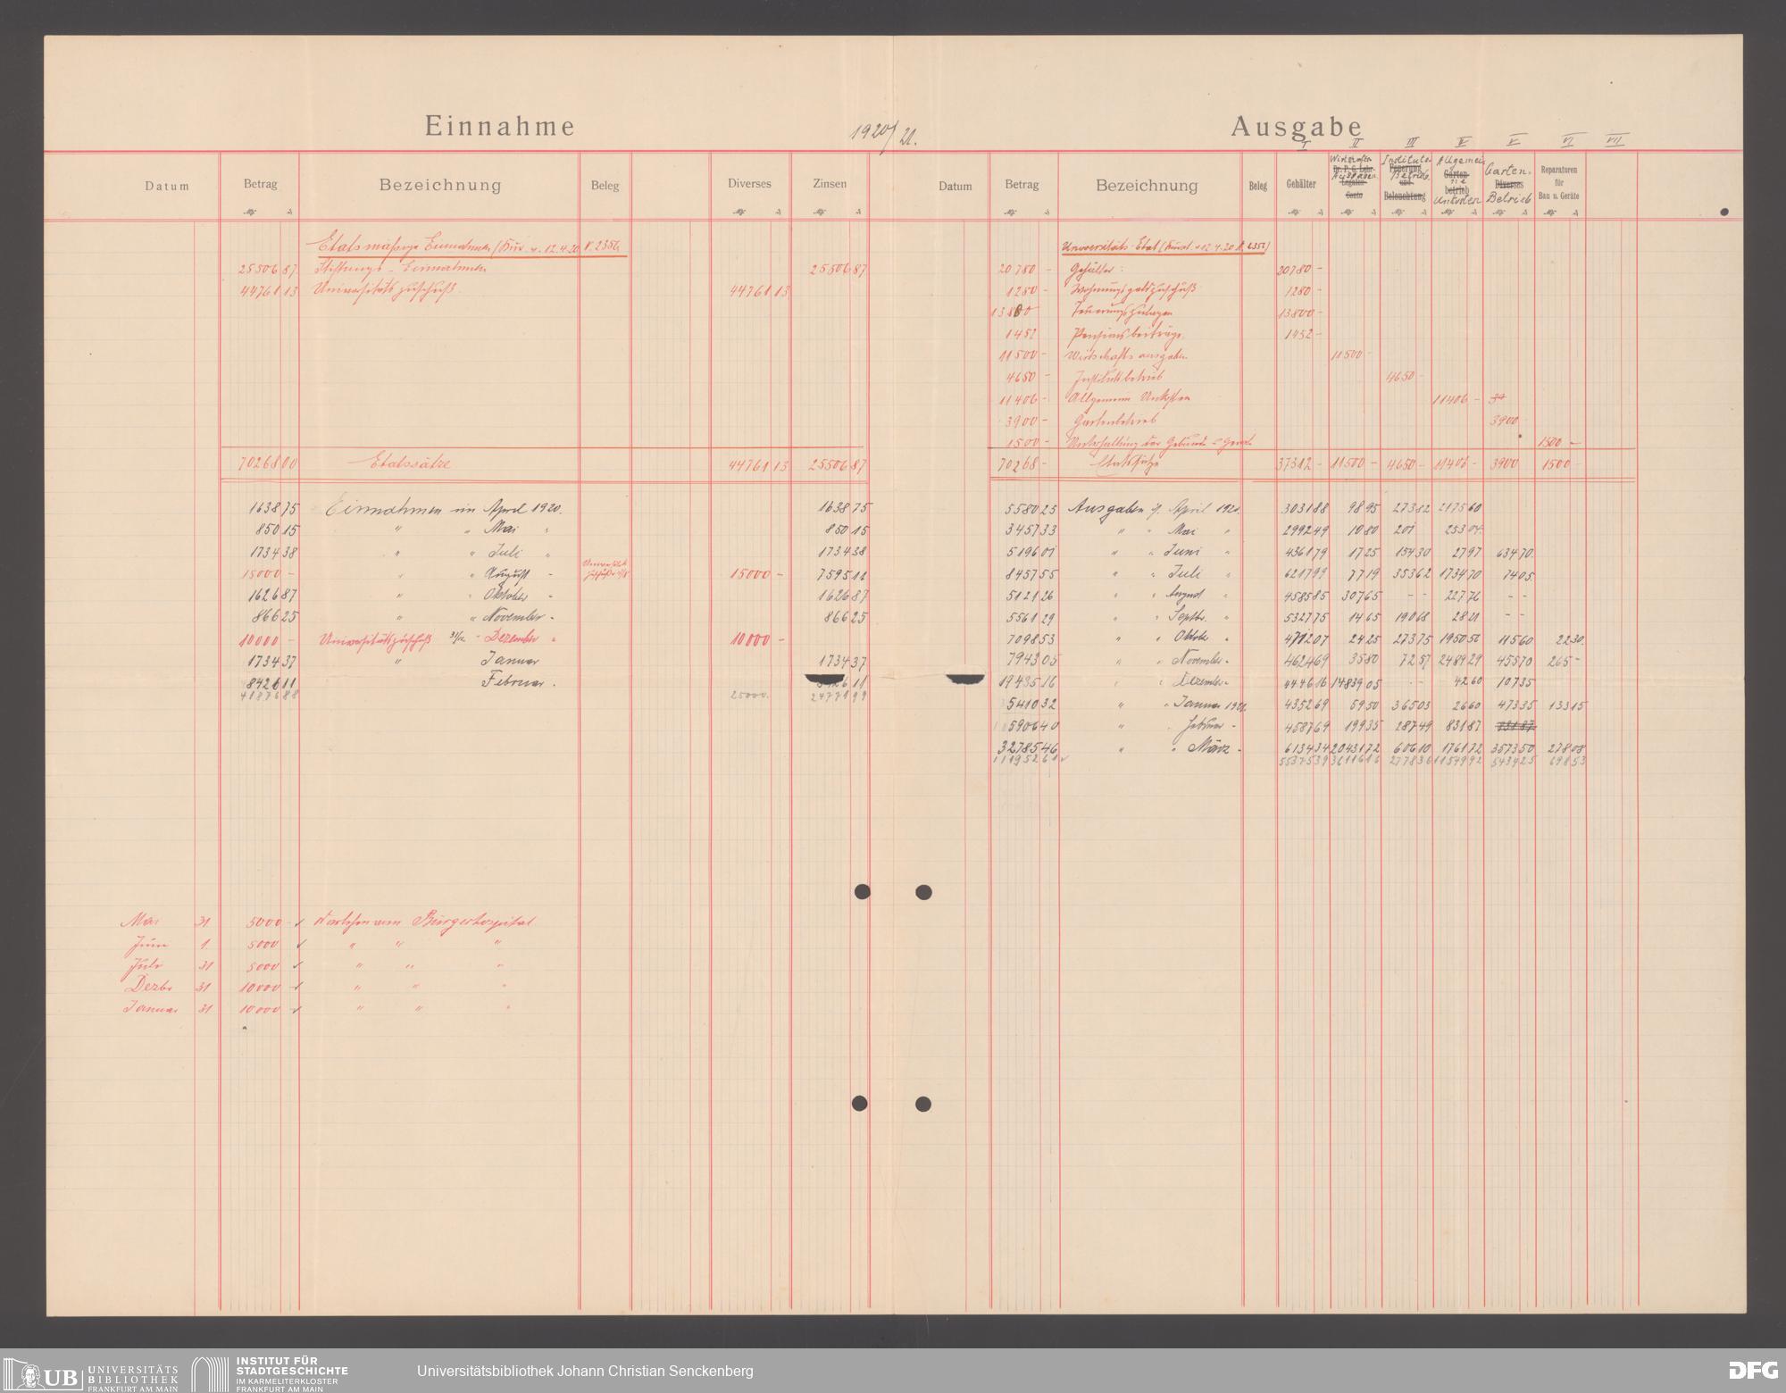Click the Zinsen column header
The image size is (1786, 1393).
point(830,184)
